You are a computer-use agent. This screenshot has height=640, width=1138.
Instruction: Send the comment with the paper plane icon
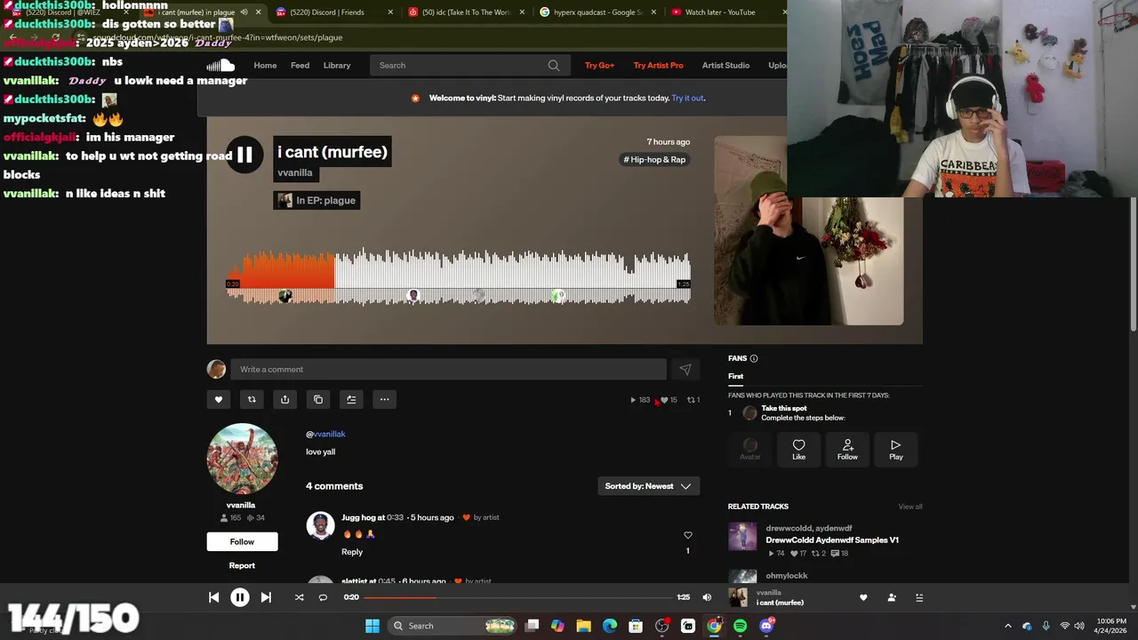[x=685, y=369]
